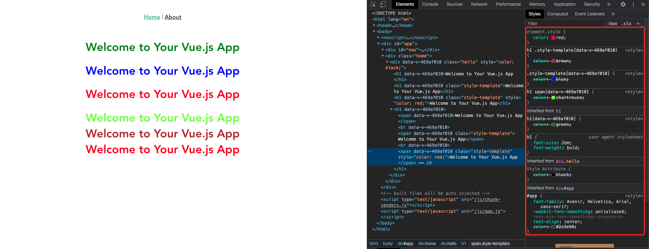Click the green Welcome heading on the page
This screenshot has width=649, height=249.
click(163, 47)
